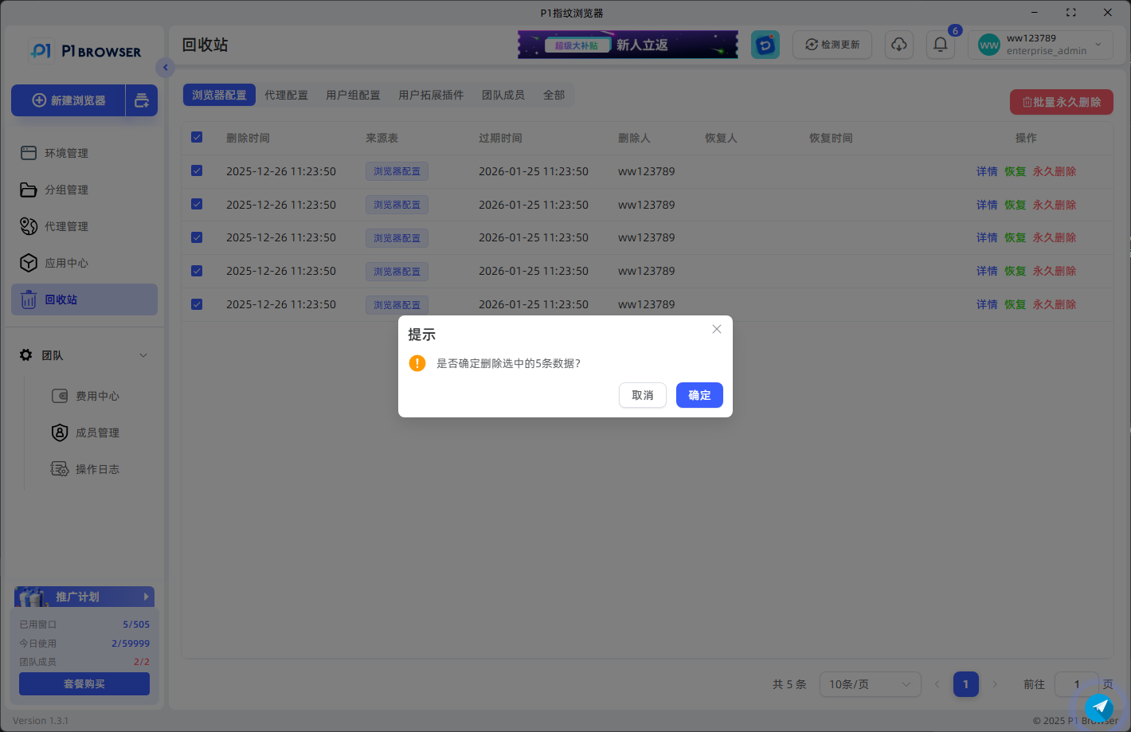Uncheck the last row checkbox
This screenshot has width=1131, height=732.
pyautogui.click(x=197, y=304)
